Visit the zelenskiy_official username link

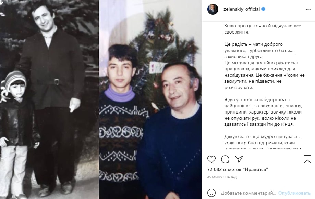click(242, 9)
